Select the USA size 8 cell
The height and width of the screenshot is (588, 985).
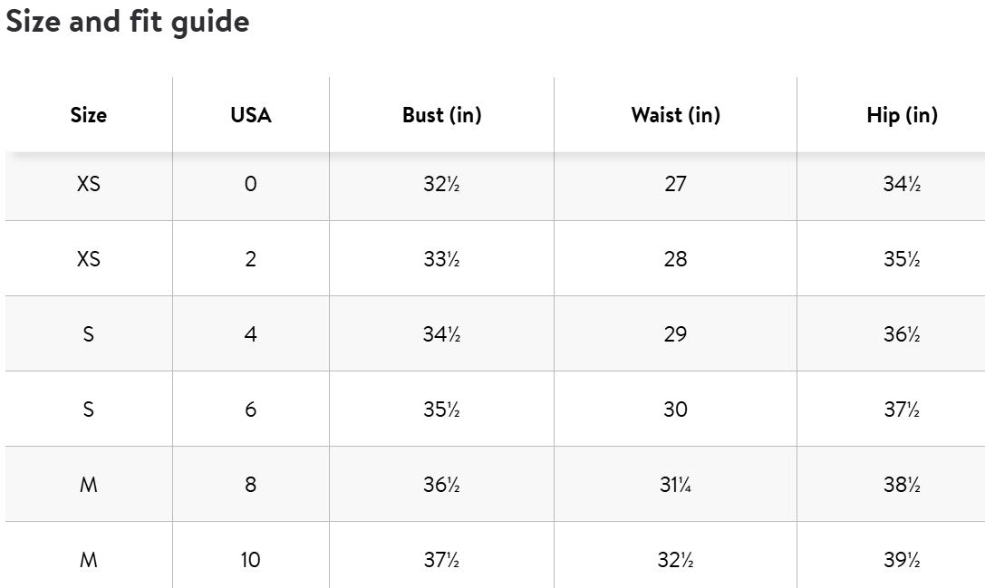click(251, 485)
